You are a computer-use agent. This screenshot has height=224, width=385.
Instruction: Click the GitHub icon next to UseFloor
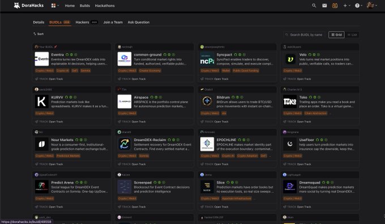(317, 140)
